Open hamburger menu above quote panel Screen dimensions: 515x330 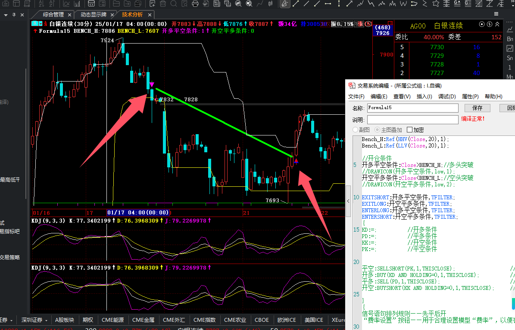pos(496,14)
